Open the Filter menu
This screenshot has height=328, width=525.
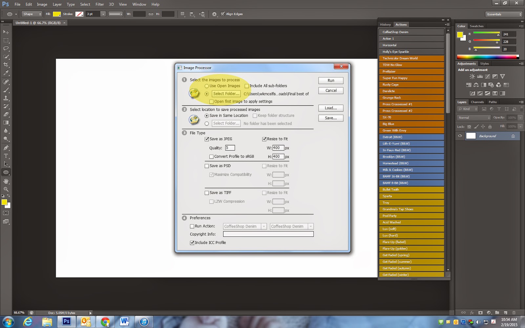(100, 4)
